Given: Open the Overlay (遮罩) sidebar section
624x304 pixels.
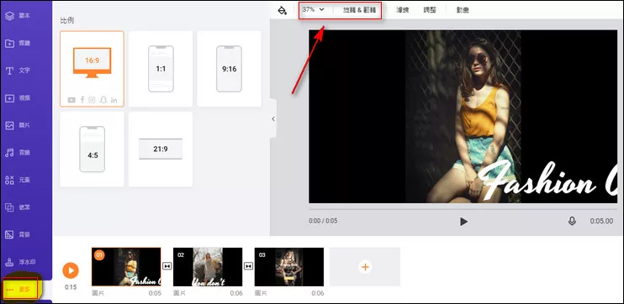Looking at the screenshot, I should pyautogui.click(x=18, y=207).
